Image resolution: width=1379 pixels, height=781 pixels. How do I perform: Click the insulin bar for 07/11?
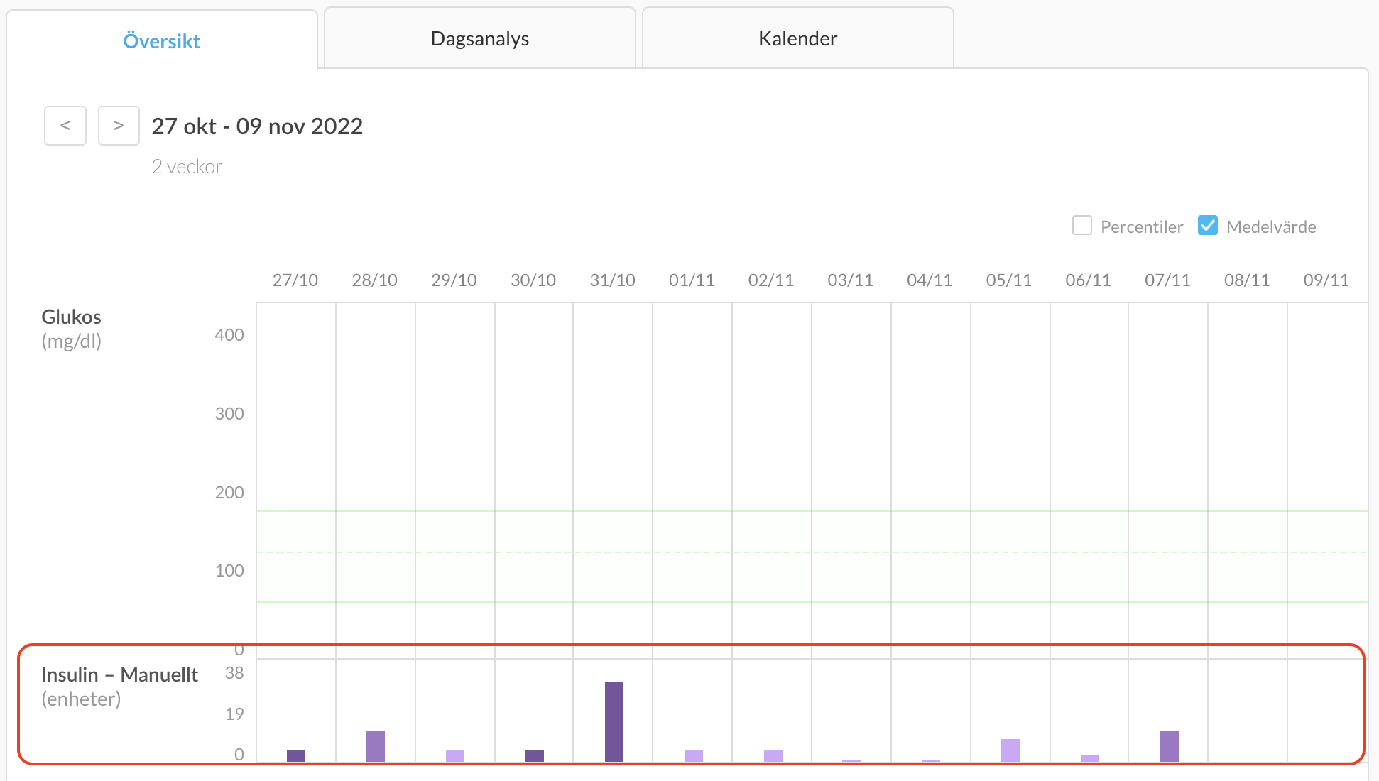(1170, 746)
